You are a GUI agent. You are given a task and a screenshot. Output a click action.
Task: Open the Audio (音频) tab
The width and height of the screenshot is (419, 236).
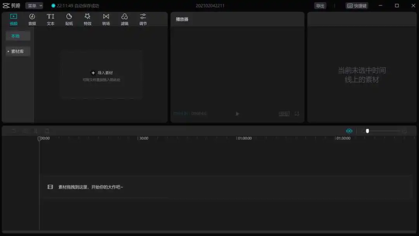click(x=32, y=19)
